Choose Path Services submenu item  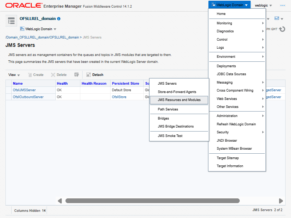[x=179, y=109]
